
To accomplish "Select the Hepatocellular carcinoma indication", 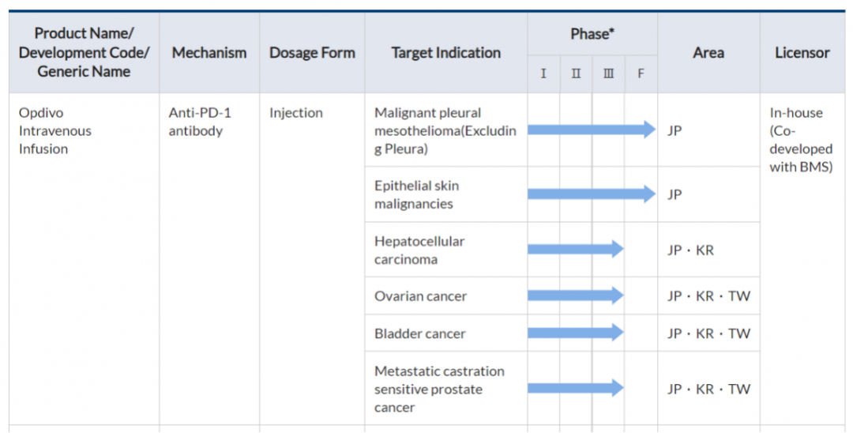I will (419, 250).
